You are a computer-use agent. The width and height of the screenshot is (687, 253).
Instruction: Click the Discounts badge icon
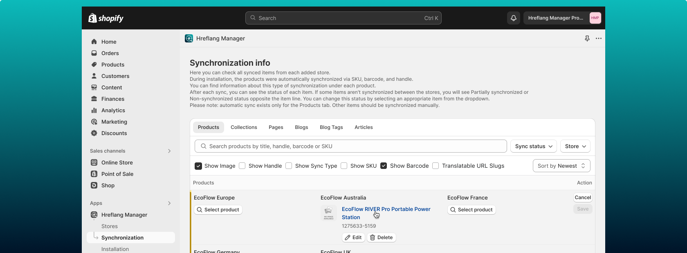(x=94, y=133)
